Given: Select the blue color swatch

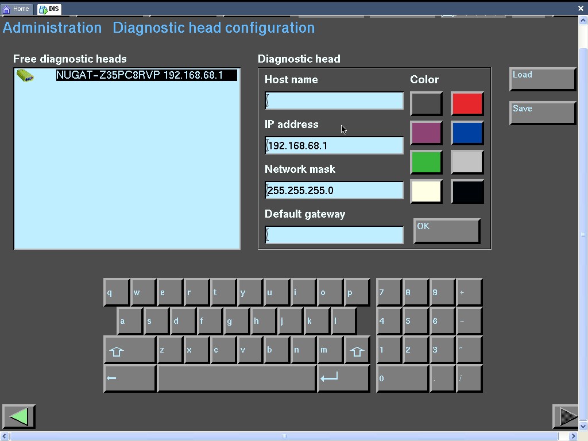Looking at the screenshot, I should [467, 133].
